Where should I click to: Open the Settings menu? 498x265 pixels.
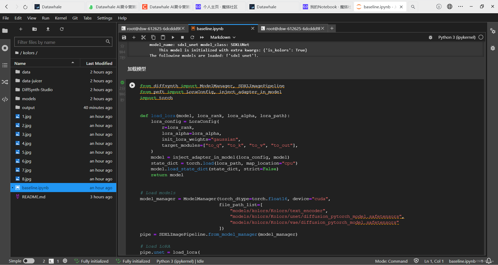tap(105, 18)
